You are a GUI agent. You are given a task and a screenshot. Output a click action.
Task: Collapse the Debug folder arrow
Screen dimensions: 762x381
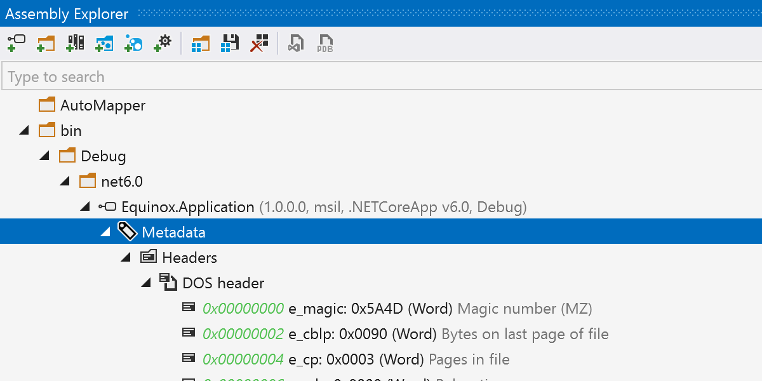[x=44, y=156]
